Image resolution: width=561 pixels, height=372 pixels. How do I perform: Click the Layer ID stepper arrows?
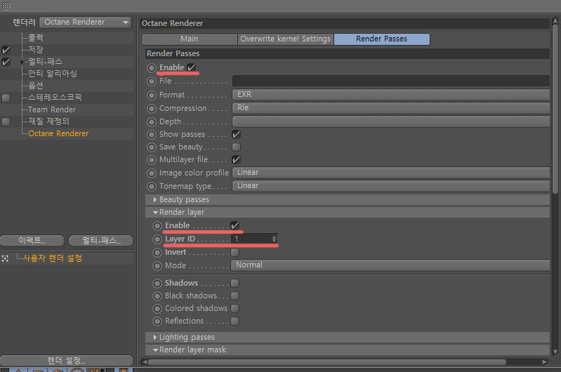pos(274,239)
